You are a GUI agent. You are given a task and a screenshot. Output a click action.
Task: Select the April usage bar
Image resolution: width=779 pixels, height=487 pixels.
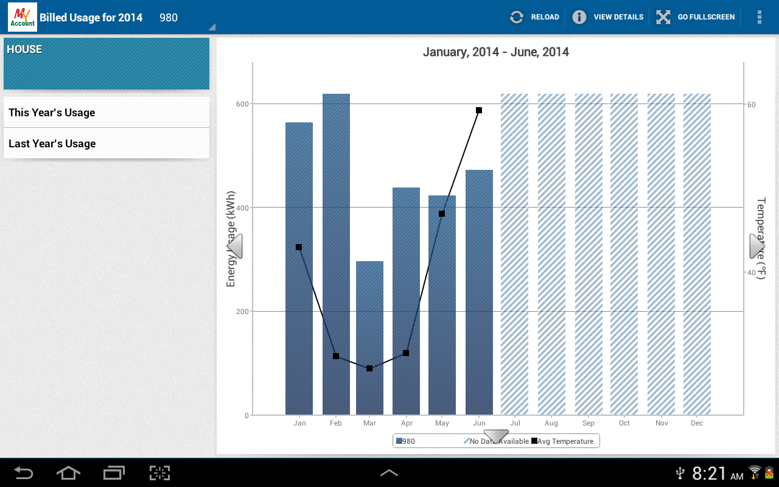406,301
